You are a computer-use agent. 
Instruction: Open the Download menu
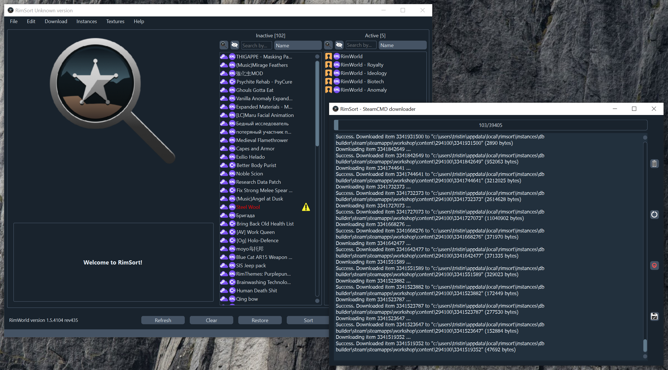tap(56, 21)
